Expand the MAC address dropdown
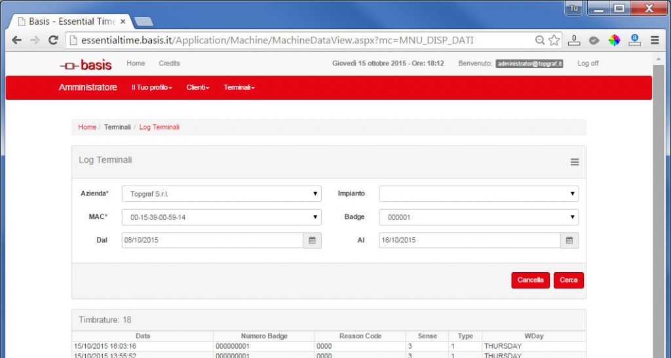Screen dimensions: 671x358 coord(221,217)
